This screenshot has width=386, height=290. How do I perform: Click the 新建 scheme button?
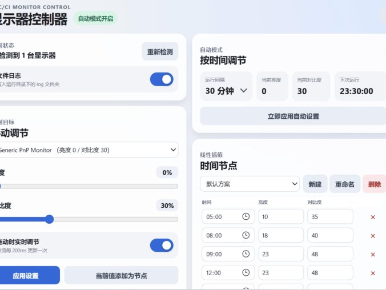[x=315, y=184]
